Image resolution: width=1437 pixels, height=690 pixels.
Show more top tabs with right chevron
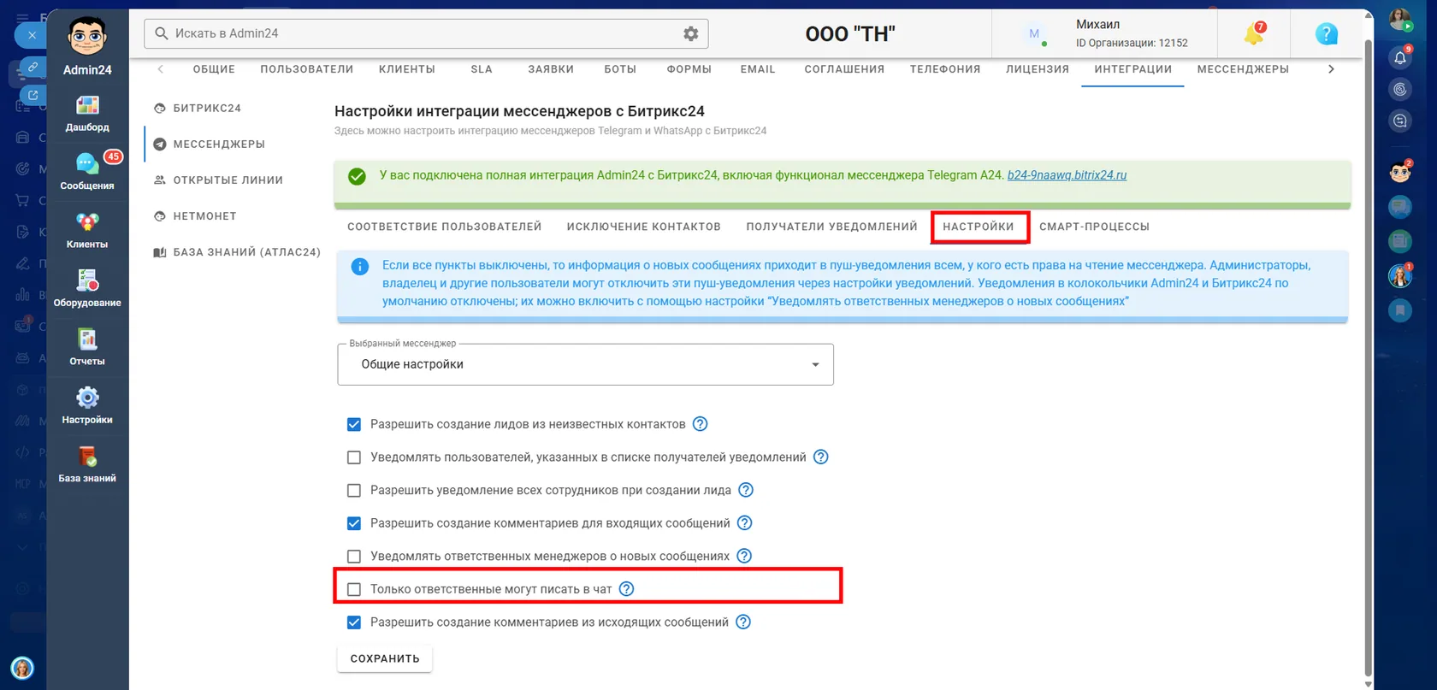1331,69
